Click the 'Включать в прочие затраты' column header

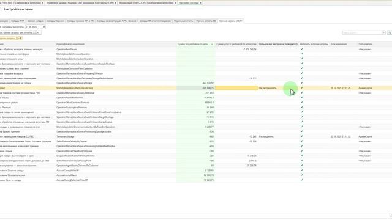pos(314,44)
